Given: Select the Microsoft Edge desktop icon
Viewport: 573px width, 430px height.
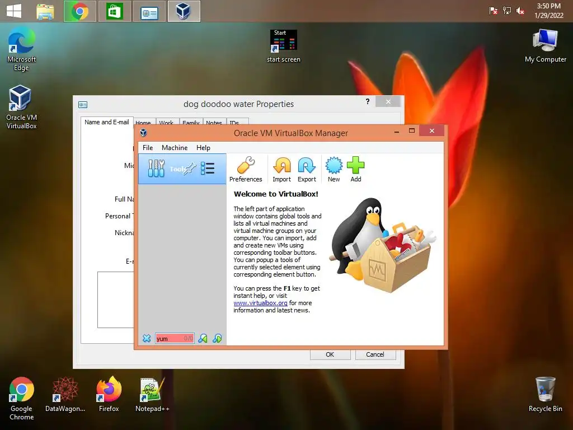Looking at the screenshot, I should coord(22,49).
